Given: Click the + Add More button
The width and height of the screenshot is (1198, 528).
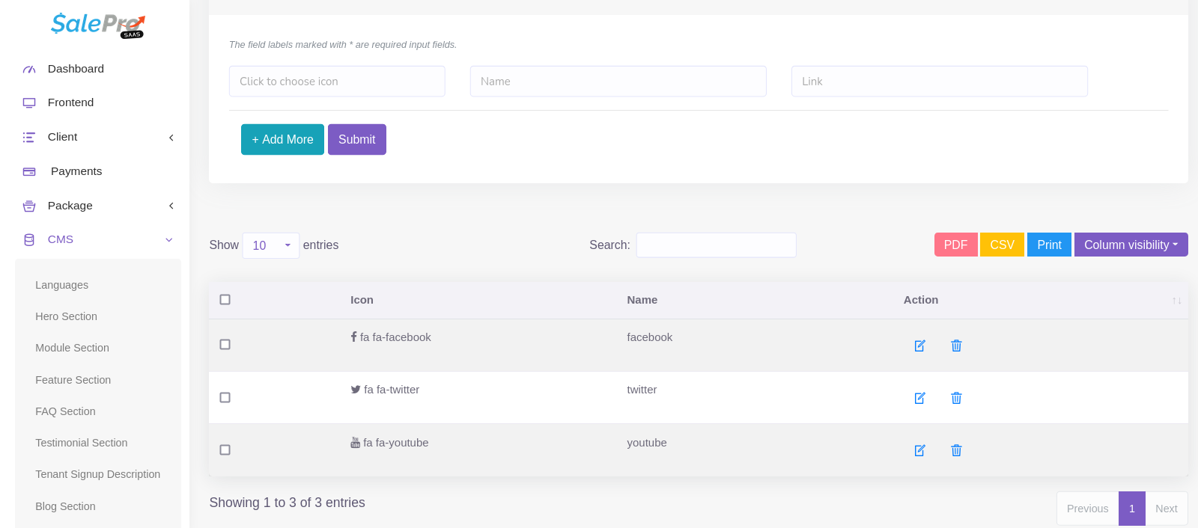Looking at the screenshot, I should 282,140.
